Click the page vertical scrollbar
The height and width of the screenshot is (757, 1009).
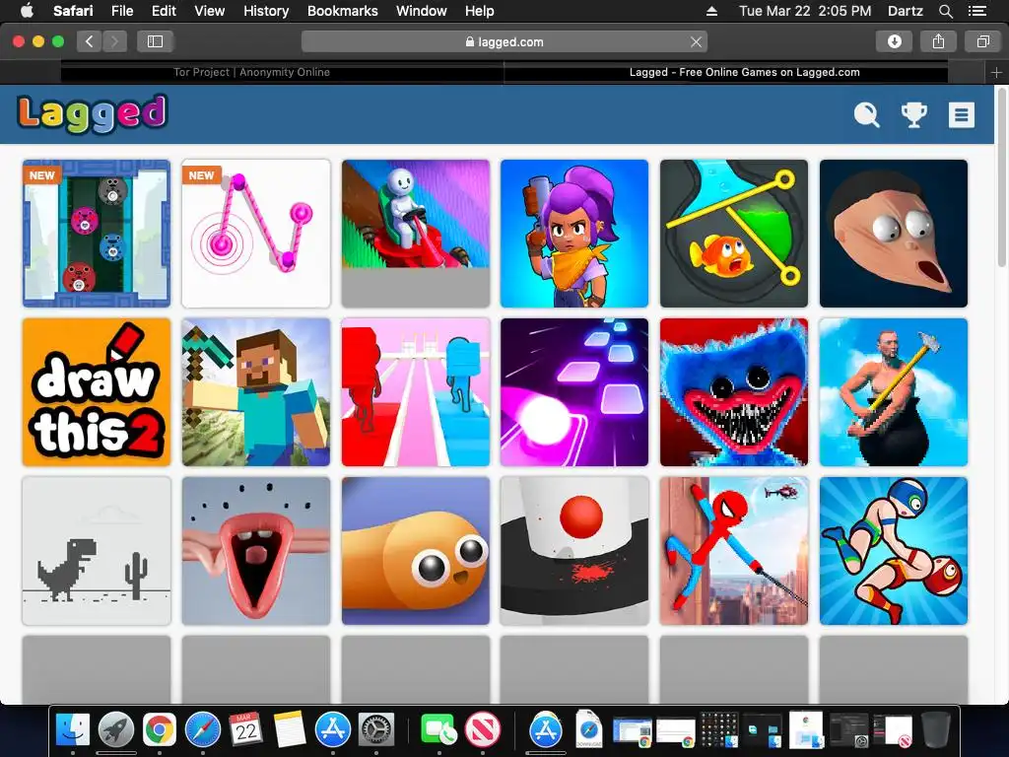point(1002,177)
